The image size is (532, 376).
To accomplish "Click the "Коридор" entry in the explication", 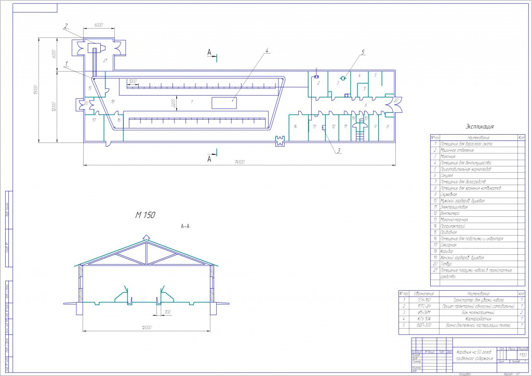I will [446, 251].
